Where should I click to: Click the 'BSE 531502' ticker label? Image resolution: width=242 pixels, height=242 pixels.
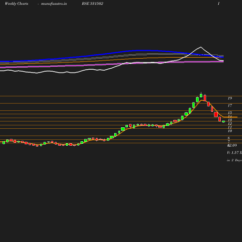coord(92,3)
